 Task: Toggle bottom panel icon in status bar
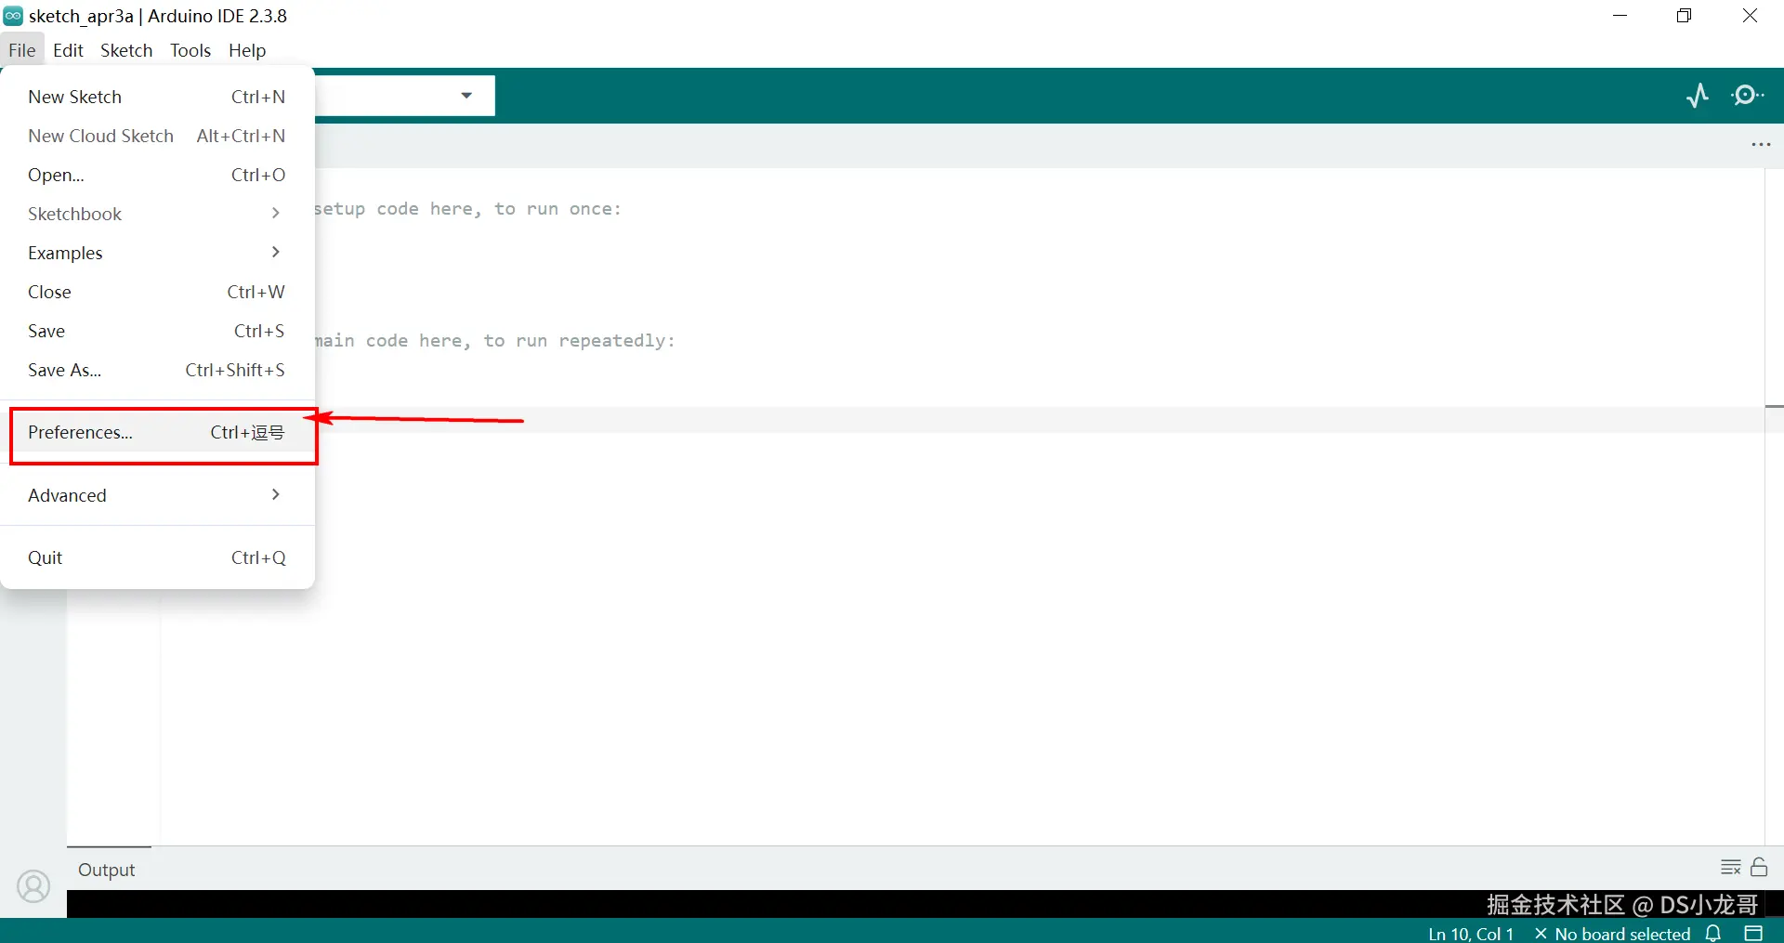pyautogui.click(x=1753, y=933)
